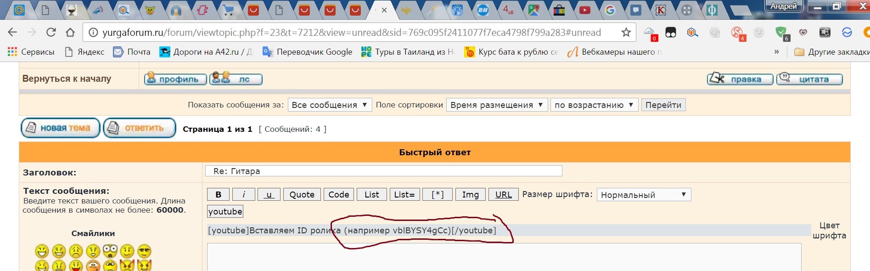Viewport: 870px width, 271px height.
Task: Create a topic with новая тема button
Action: pos(60,128)
